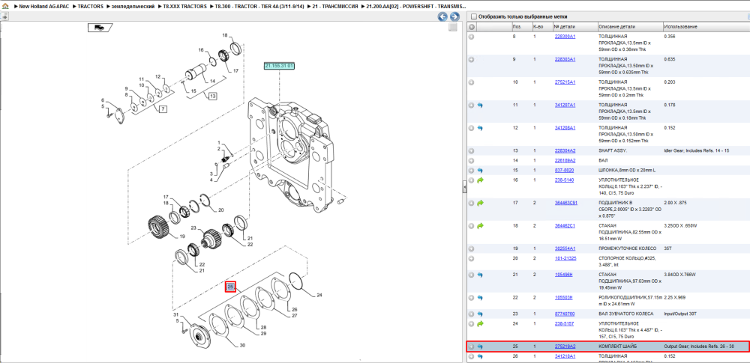The width and height of the screenshot is (750, 363).
Task: Add part at position 9 with plus icon
Action: click(472, 60)
